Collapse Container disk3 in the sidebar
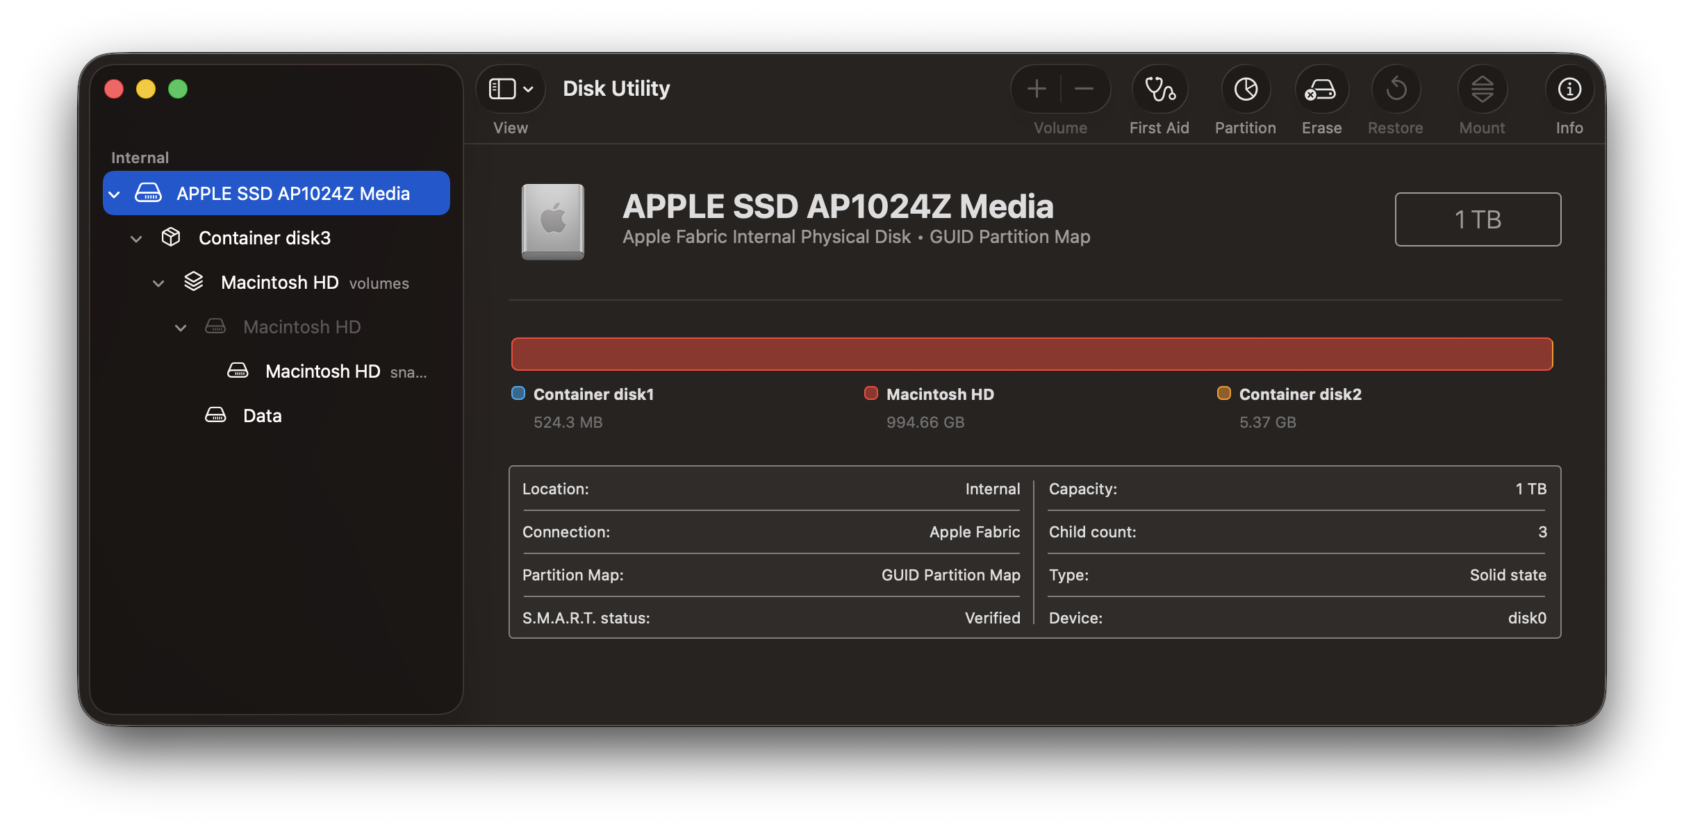The width and height of the screenshot is (1684, 829). (x=136, y=239)
